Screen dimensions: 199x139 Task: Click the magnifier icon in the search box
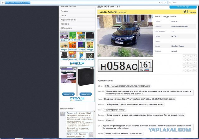pos(170,2)
